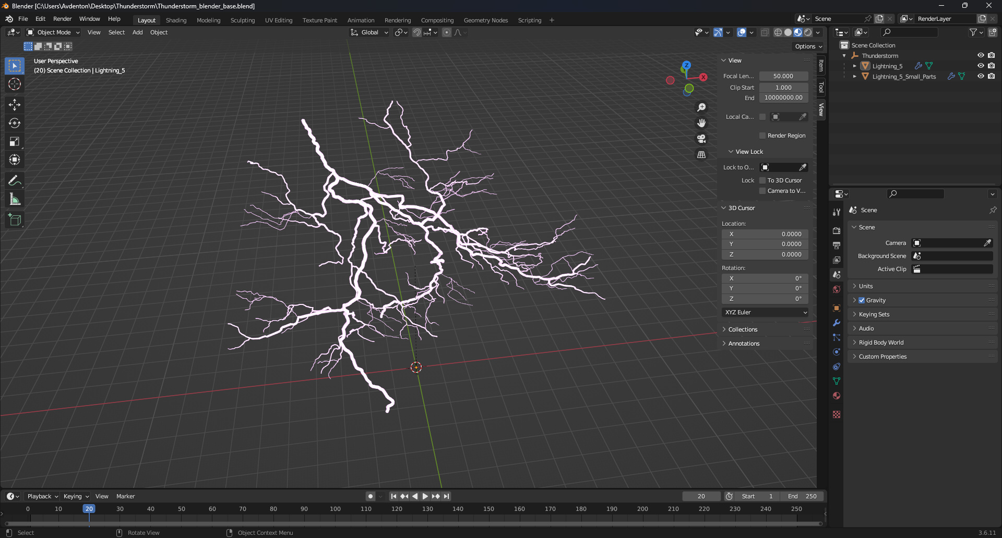Click Focal Length value field
Screen dimensions: 1002x538
783,76
